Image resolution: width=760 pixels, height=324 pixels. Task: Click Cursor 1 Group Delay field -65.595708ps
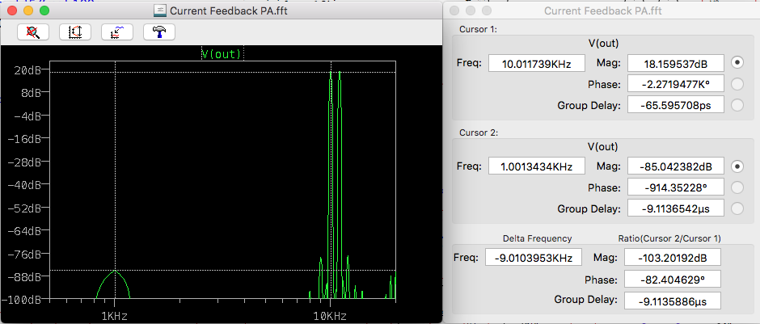coord(676,104)
